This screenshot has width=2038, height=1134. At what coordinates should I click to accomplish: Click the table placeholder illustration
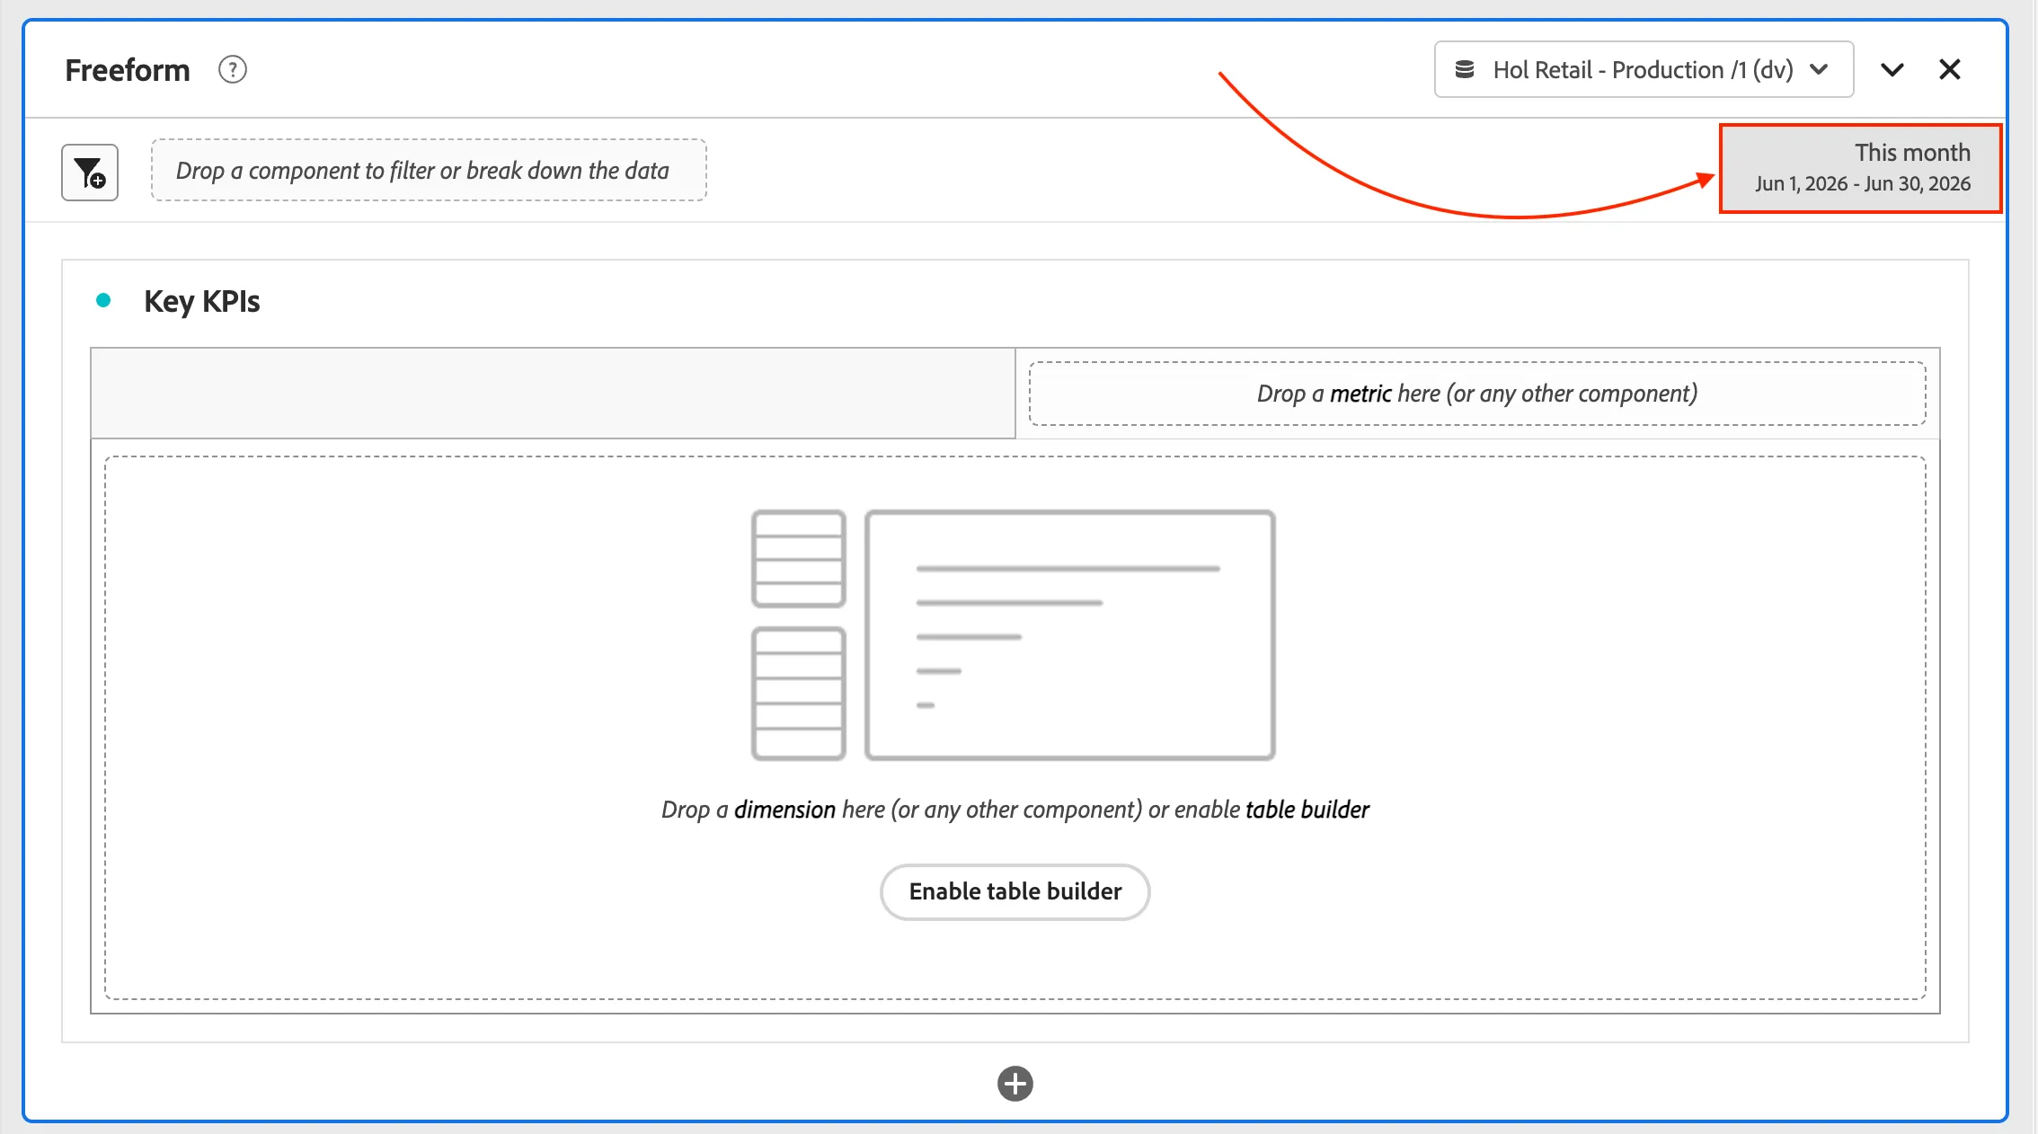1014,635
